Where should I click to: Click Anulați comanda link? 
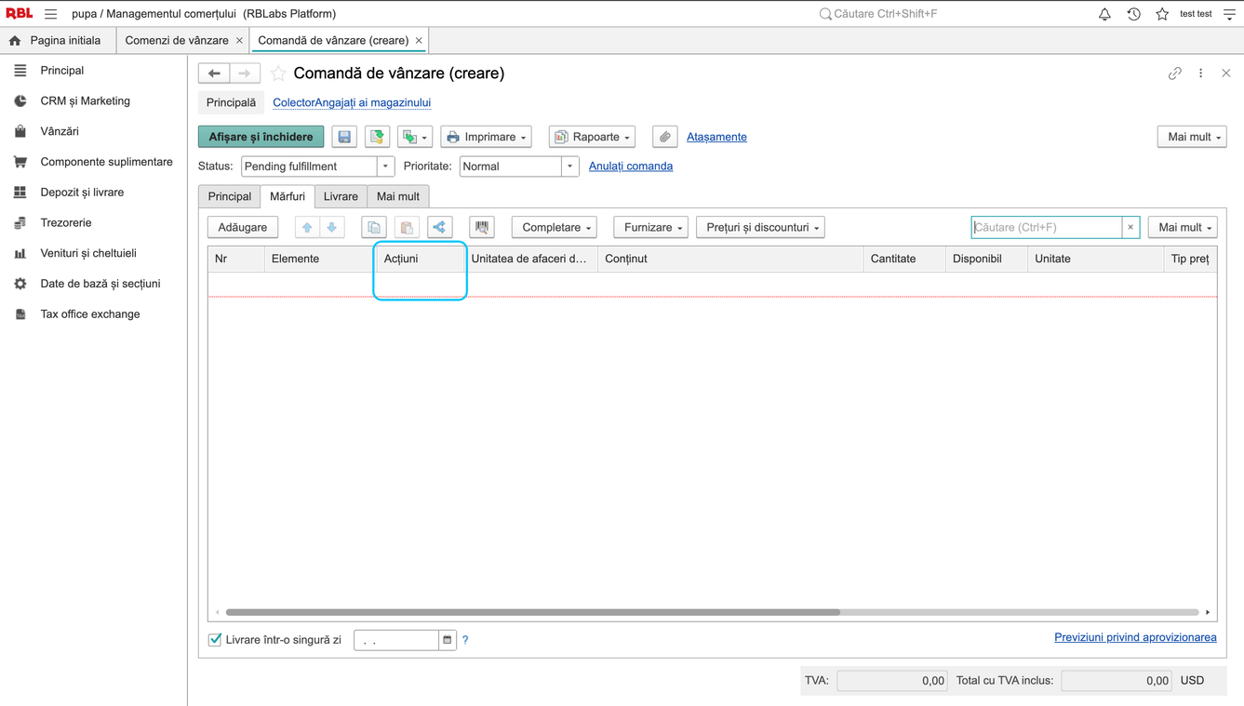pos(631,167)
